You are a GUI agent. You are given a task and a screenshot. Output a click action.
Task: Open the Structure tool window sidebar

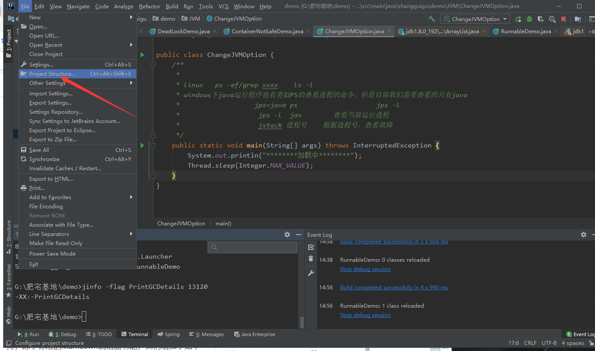click(8, 237)
